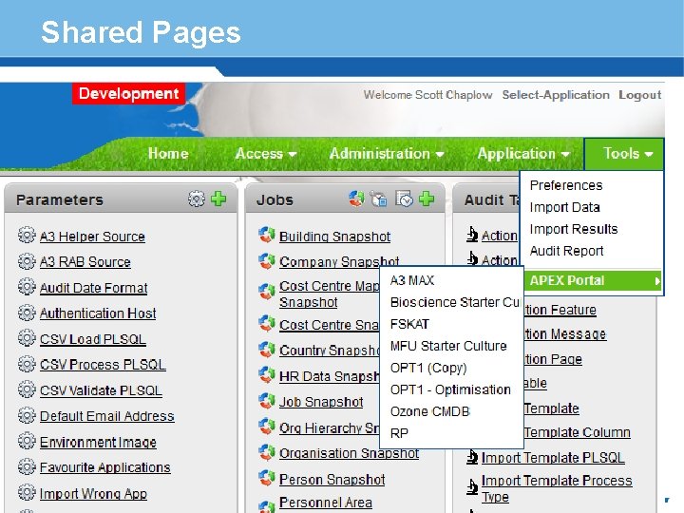Click the green plus icon in the Jobs header
Viewport: 684px width, 513px height.
click(427, 199)
